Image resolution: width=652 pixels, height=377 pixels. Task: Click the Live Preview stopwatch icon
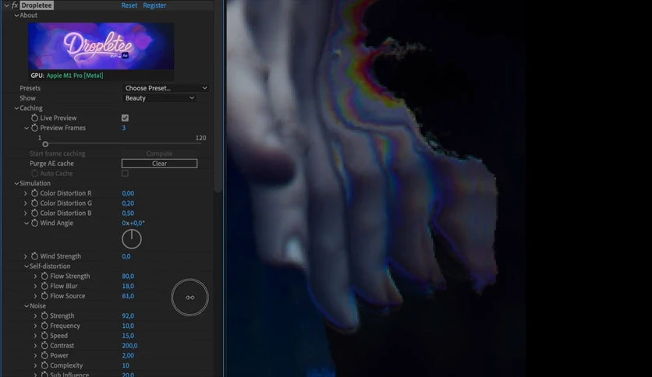(34, 118)
